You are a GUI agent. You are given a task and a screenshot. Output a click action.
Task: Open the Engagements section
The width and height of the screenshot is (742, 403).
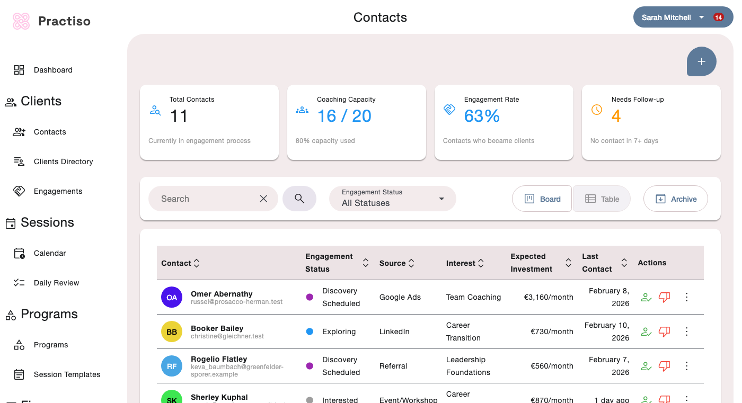click(57, 191)
